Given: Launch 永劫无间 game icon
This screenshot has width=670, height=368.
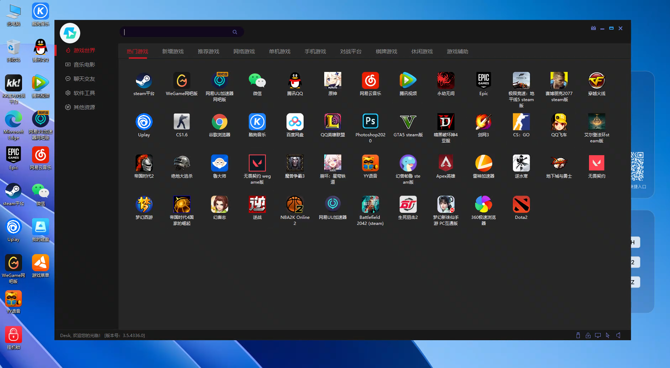Looking at the screenshot, I should pos(446,81).
